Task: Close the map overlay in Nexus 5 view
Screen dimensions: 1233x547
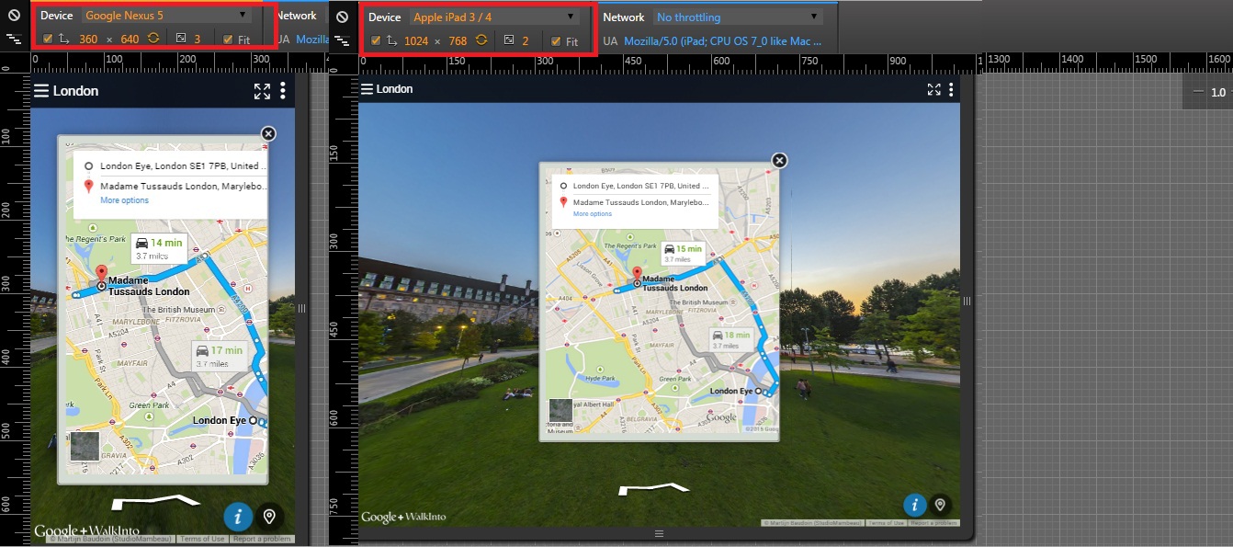Action: point(268,133)
